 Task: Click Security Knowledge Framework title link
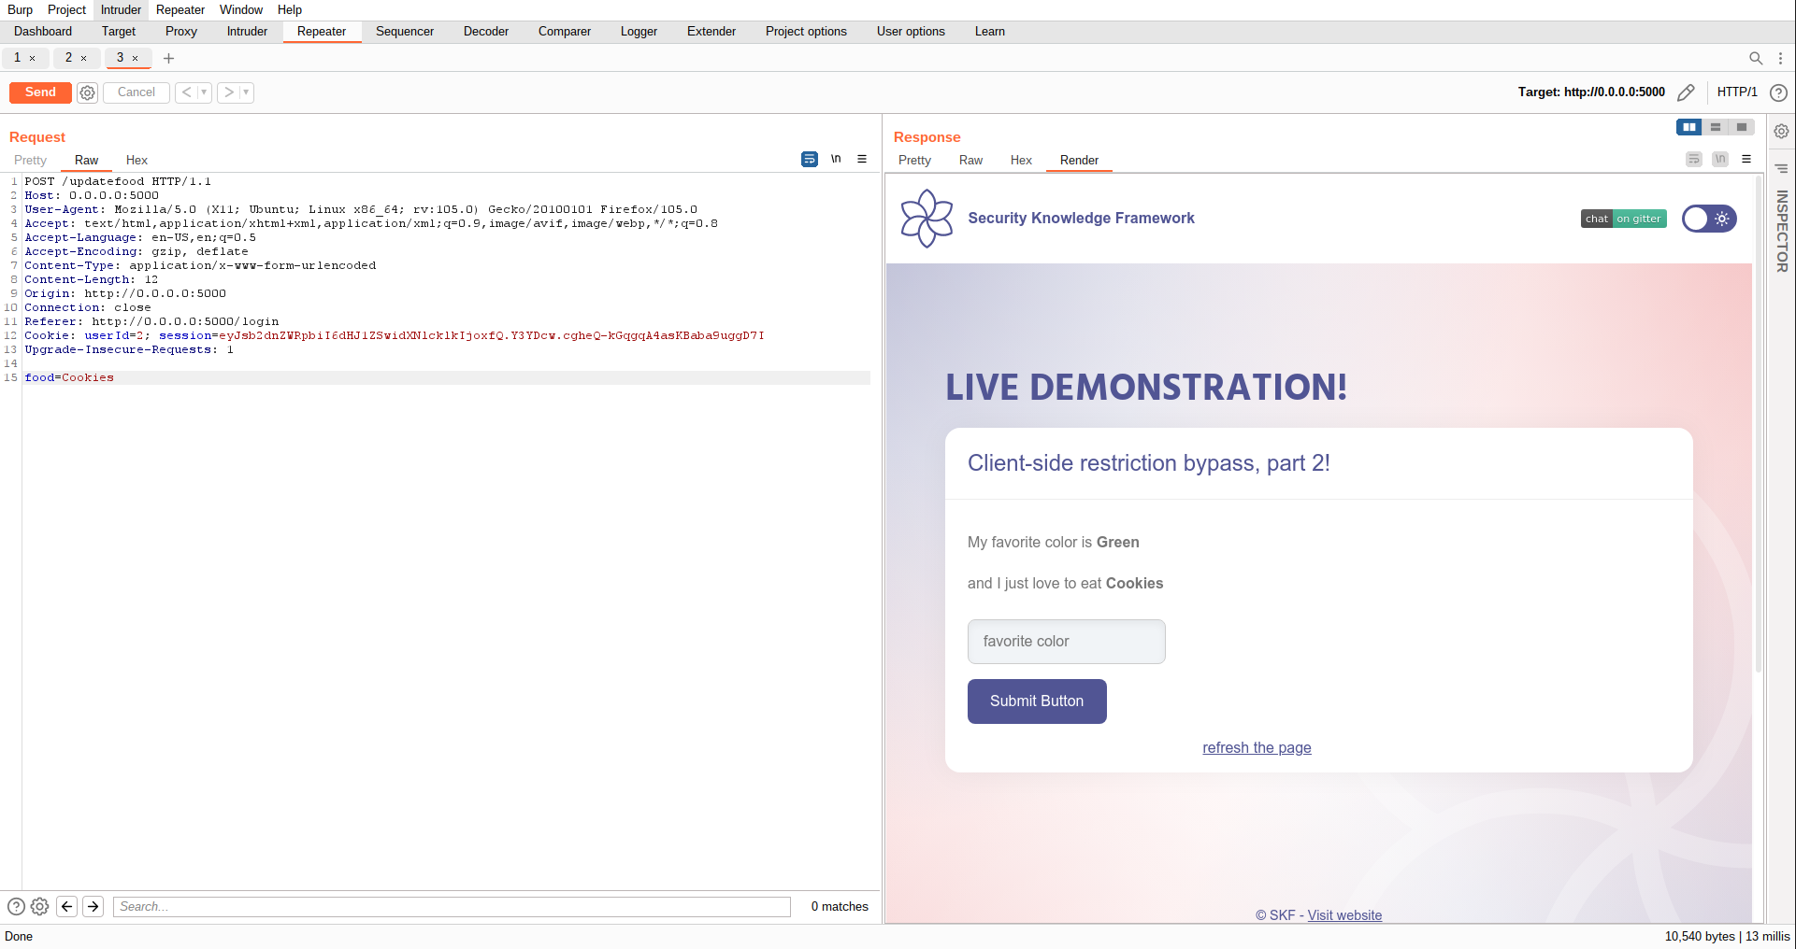1081,219
